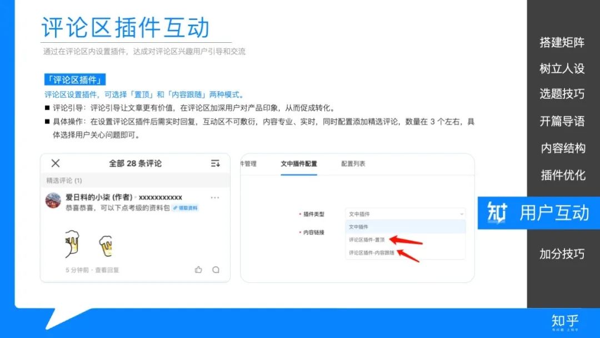Switch to the 文中插件配置 tab
The width and height of the screenshot is (600, 338).
[299, 164]
